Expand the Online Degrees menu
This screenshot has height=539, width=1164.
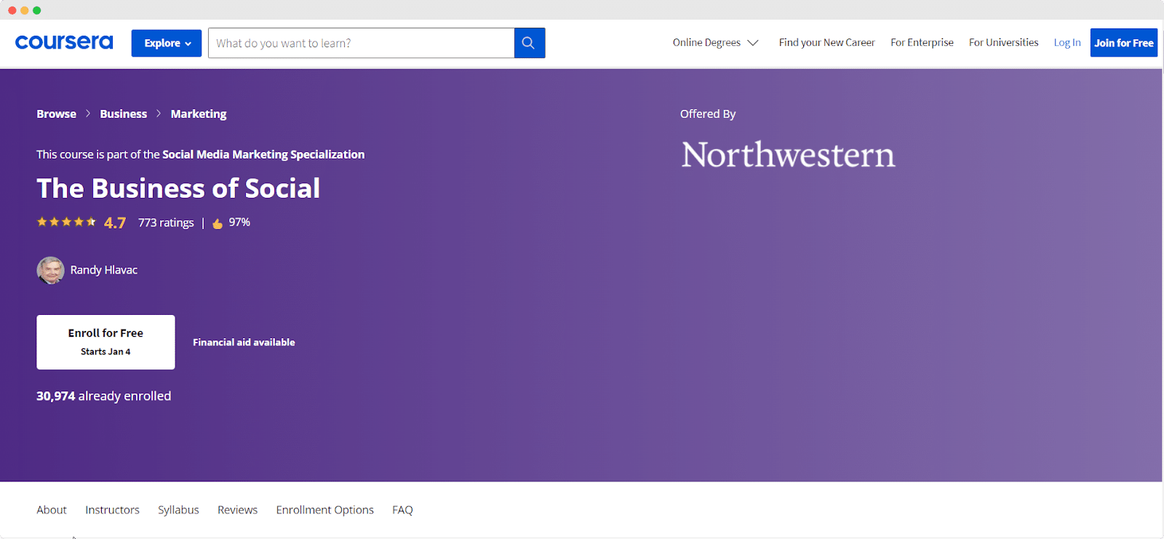pyautogui.click(x=715, y=43)
